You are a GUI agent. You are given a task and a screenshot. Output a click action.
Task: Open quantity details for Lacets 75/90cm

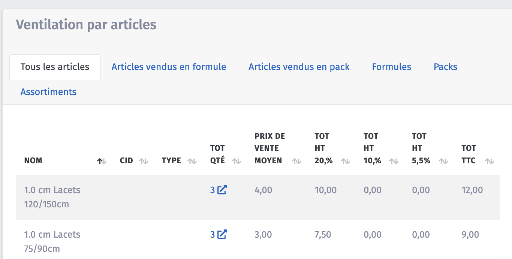click(x=222, y=235)
